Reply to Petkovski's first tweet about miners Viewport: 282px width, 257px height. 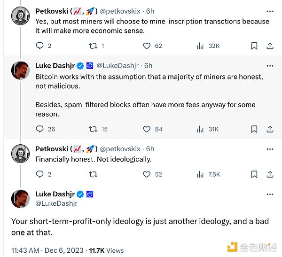(x=40, y=46)
